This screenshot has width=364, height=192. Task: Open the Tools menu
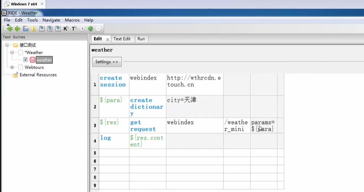[x=32, y=20]
